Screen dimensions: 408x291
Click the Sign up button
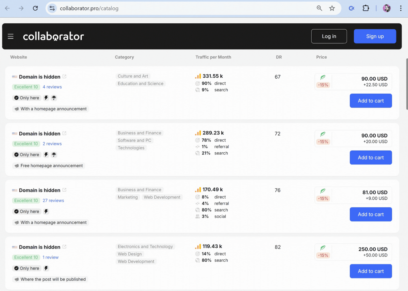[x=375, y=36]
